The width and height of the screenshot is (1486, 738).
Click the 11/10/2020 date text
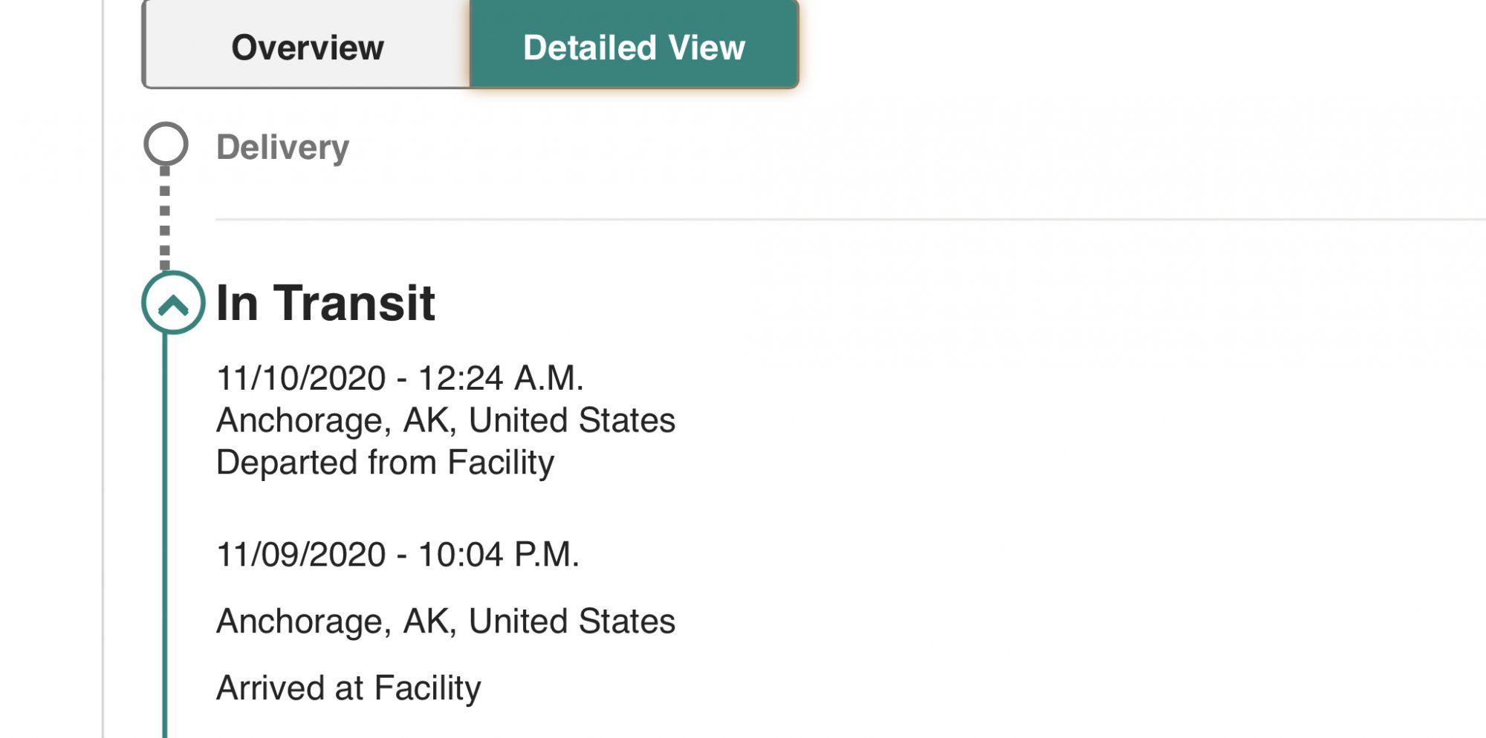[301, 378]
